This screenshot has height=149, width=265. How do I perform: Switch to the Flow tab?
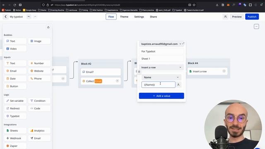tap(111, 17)
